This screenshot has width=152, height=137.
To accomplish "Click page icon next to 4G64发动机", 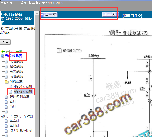I will pos(11,87).
